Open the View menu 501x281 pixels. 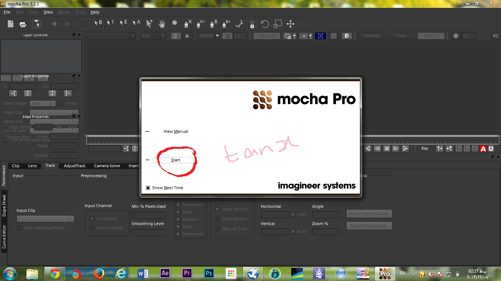pyautogui.click(x=48, y=12)
